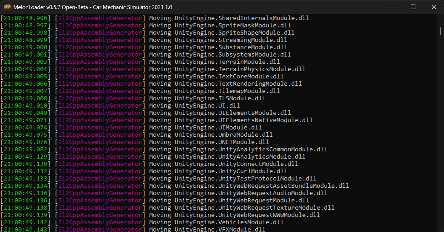Image resolution: width=444 pixels, height=232 pixels.
Task: Click the 'UnityEngine.SpriteShapeModule.dll' log entry
Action: [x=234, y=33]
